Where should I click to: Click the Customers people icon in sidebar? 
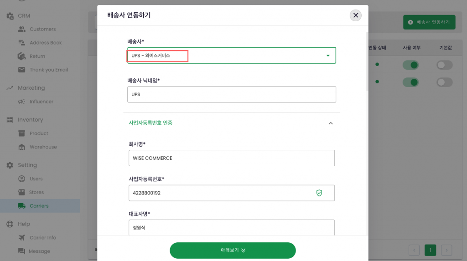[21, 29]
